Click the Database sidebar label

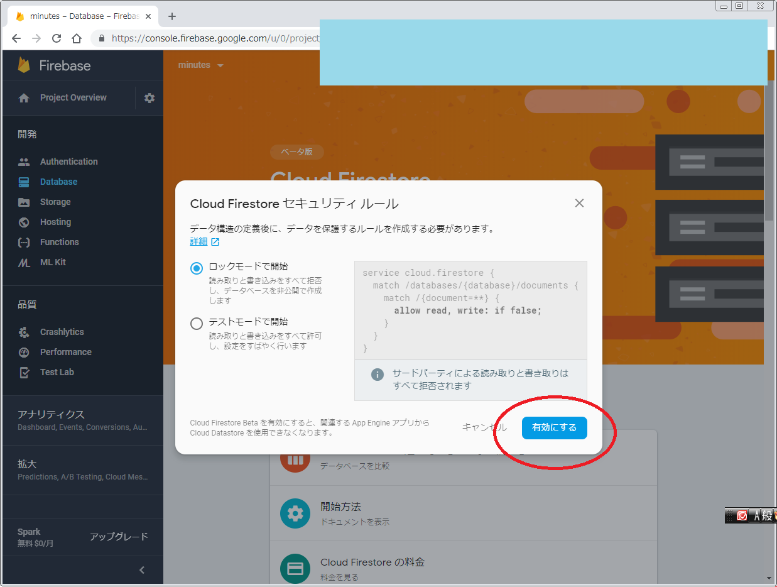tap(59, 182)
